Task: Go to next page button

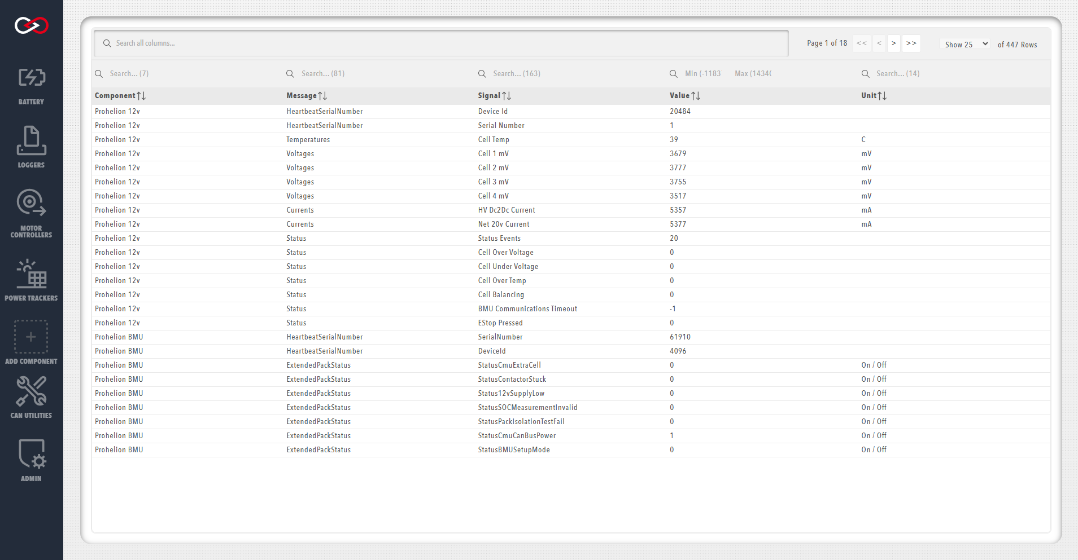Action: (894, 43)
